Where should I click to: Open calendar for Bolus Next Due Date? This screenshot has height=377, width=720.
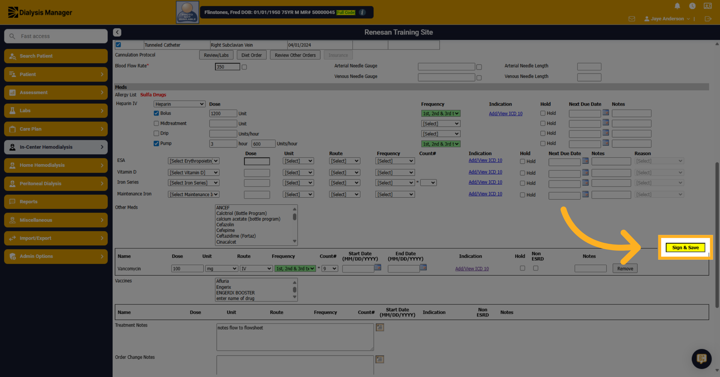click(x=606, y=112)
